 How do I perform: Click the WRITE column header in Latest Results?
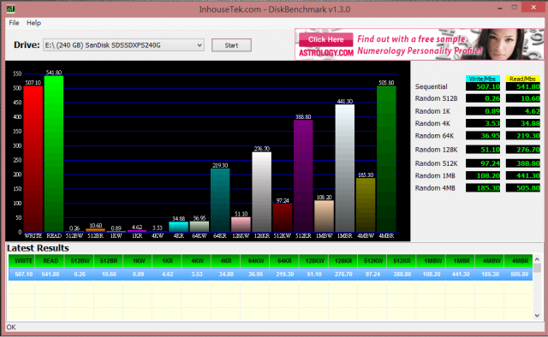(x=21, y=261)
